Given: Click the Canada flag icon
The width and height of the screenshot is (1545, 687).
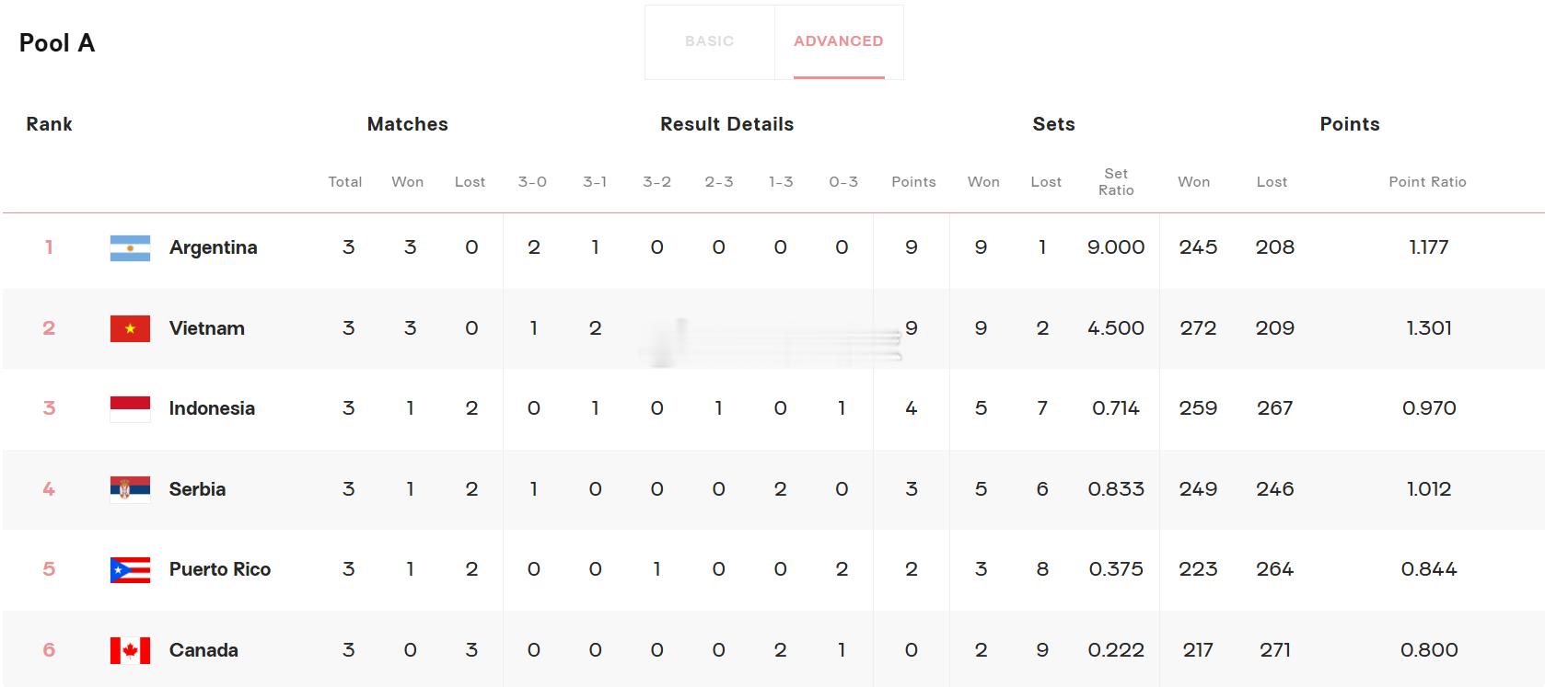Looking at the screenshot, I should (x=130, y=650).
